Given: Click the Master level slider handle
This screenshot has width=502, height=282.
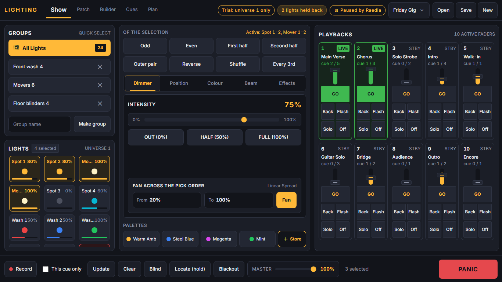Looking at the screenshot, I should (313, 269).
